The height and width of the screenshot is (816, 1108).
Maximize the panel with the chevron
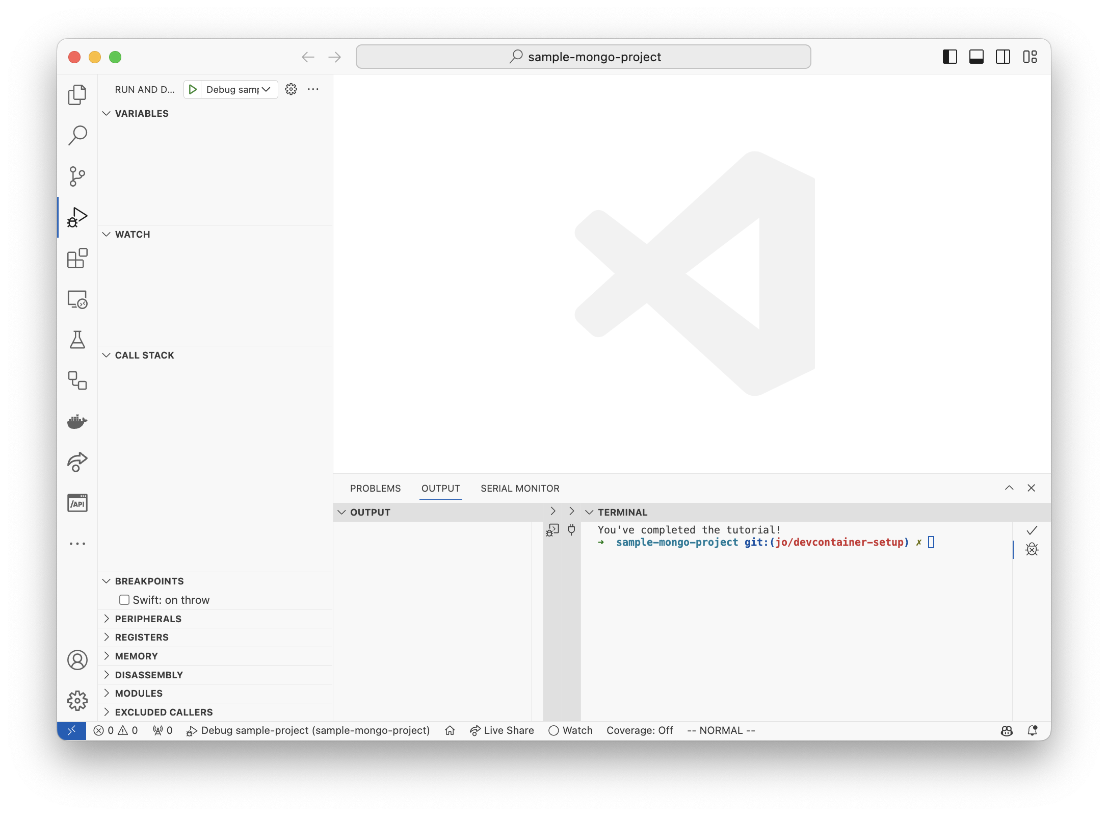tap(1009, 488)
